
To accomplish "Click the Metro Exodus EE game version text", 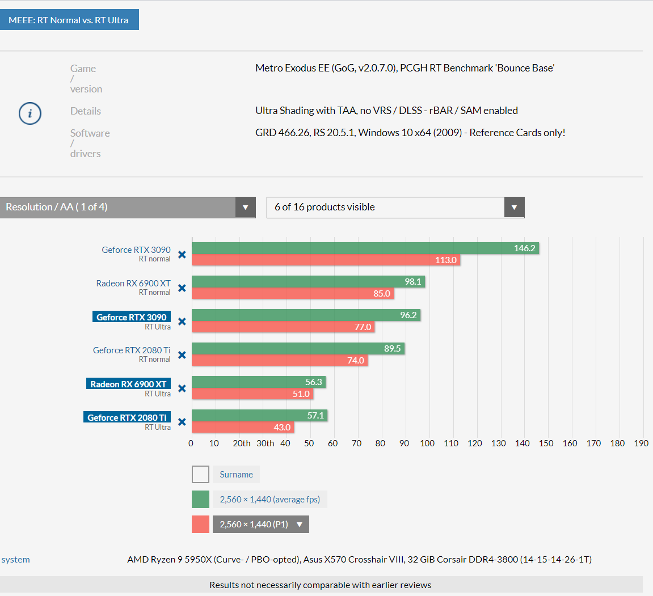I will (x=405, y=68).
